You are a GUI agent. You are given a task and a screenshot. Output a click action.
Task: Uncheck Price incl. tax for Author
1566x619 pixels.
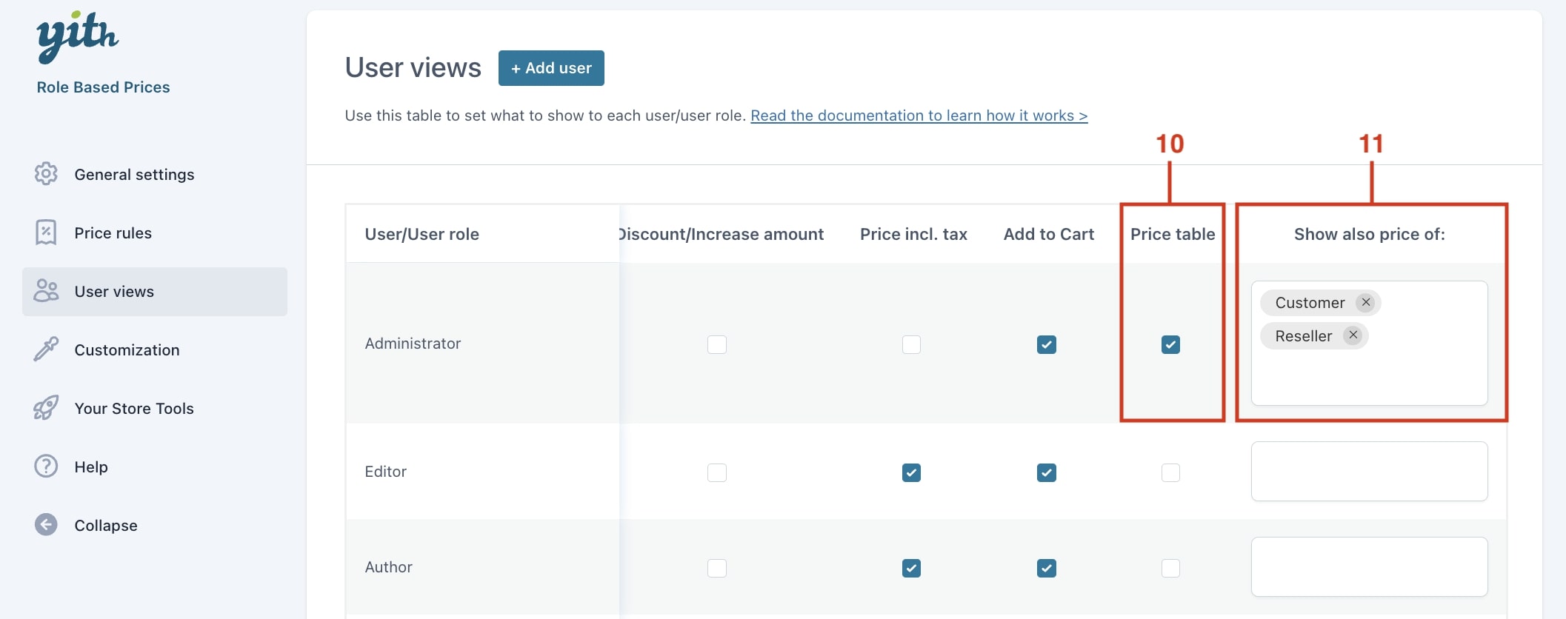coord(912,568)
